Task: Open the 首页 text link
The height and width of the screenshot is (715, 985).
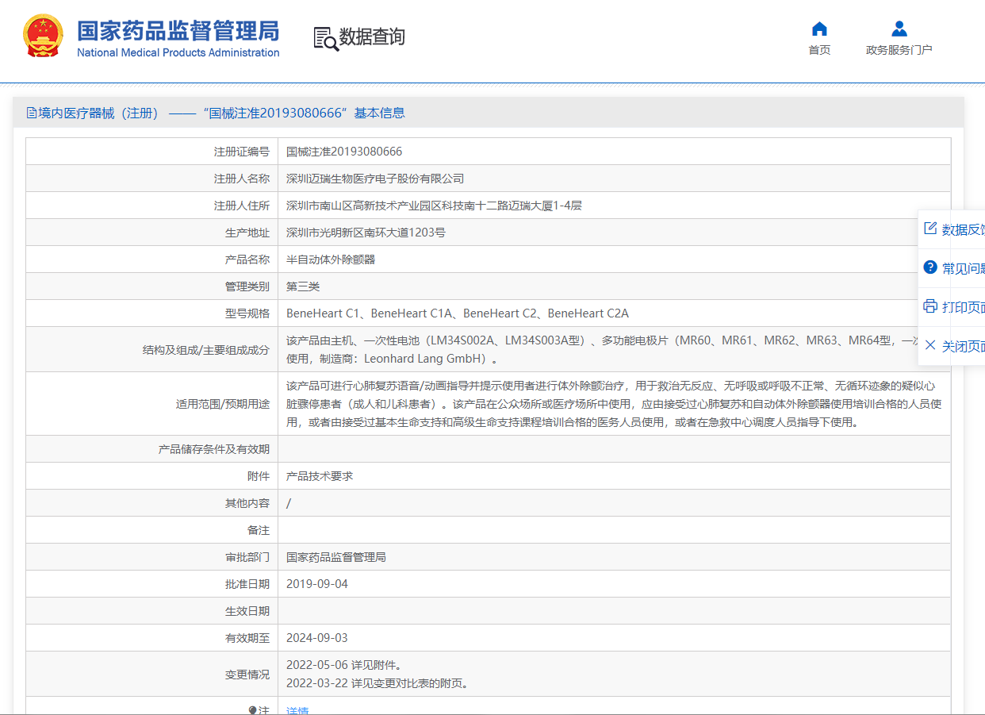Action: click(x=819, y=50)
